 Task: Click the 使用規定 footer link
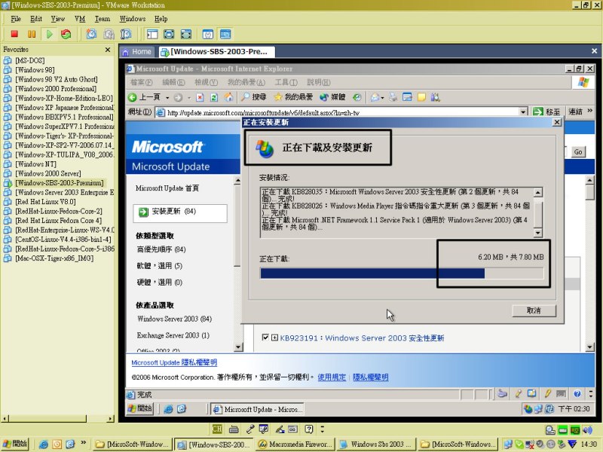(332, 377)
